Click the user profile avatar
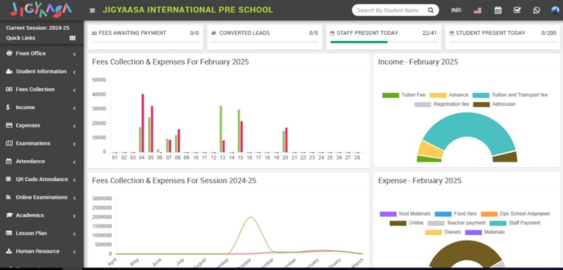The image size is (563, 270). (x=555, y=10)
